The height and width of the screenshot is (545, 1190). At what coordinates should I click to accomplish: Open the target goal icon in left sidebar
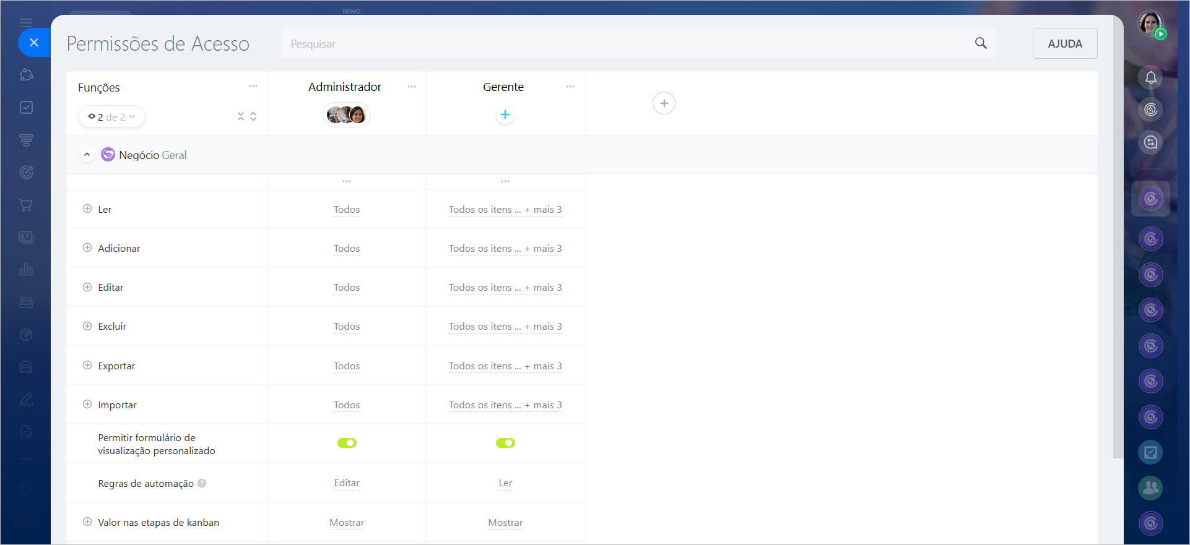[x=26, y=172]
